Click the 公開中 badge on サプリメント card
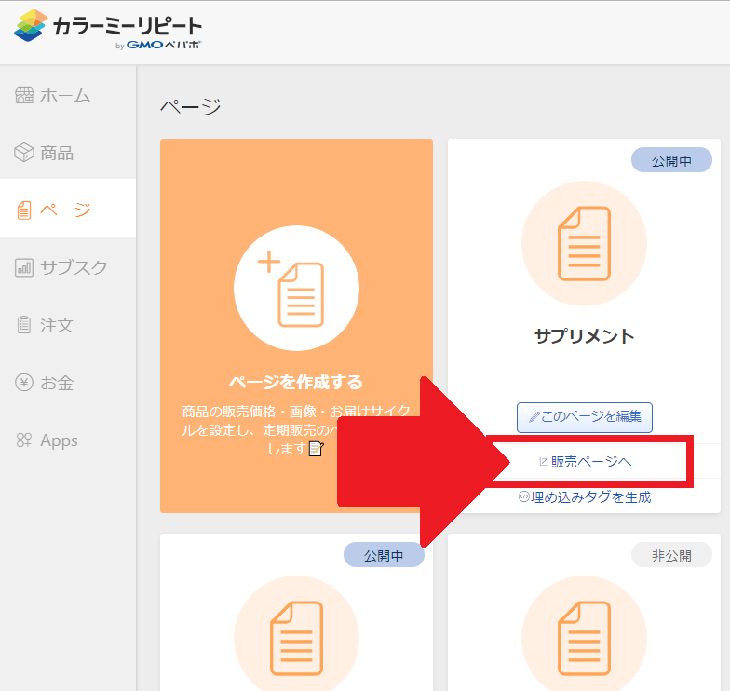The image size is (730, 691). [671, 160]
